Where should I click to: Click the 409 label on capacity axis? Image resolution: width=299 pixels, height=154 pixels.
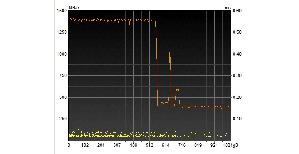pos(133,146)
